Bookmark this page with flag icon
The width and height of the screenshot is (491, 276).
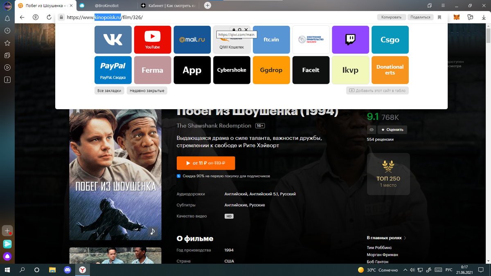[x=439, y=17]
